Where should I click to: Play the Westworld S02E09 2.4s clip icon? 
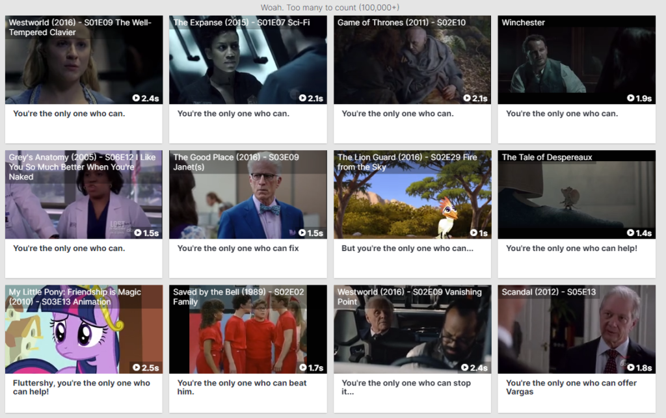[x=464, y=367]
